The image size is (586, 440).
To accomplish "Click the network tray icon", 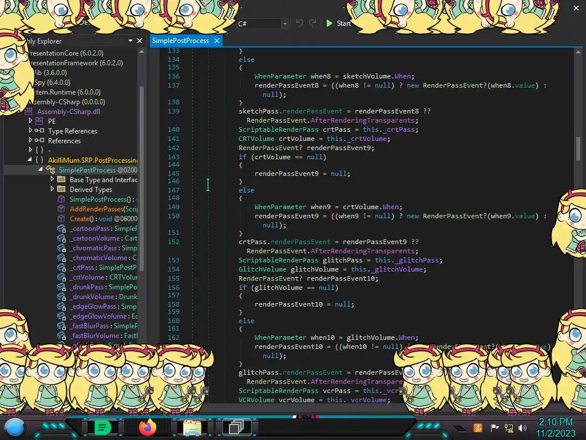I will (509, 427).
